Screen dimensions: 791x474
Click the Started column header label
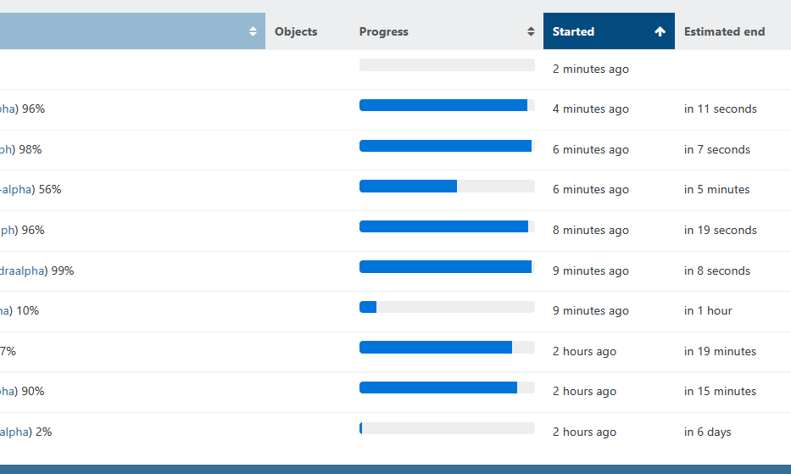(573, 31)
